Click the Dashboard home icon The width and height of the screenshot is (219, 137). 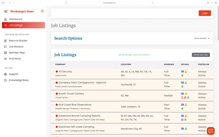click(x=5, y=19)
